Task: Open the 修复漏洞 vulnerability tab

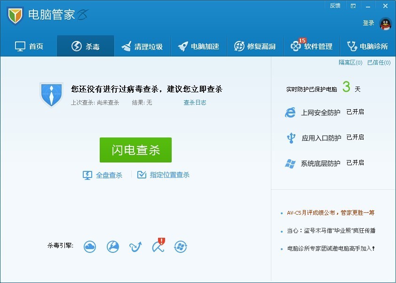Action: pos(255,46)
